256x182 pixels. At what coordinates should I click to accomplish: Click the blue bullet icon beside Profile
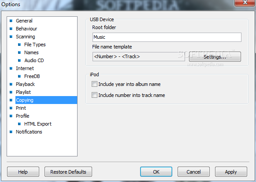coord(11,116)
